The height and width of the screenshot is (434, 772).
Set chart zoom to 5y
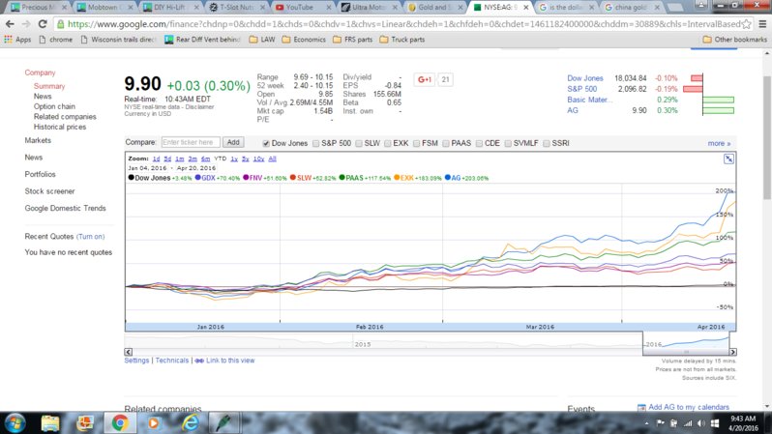[245, 159]
